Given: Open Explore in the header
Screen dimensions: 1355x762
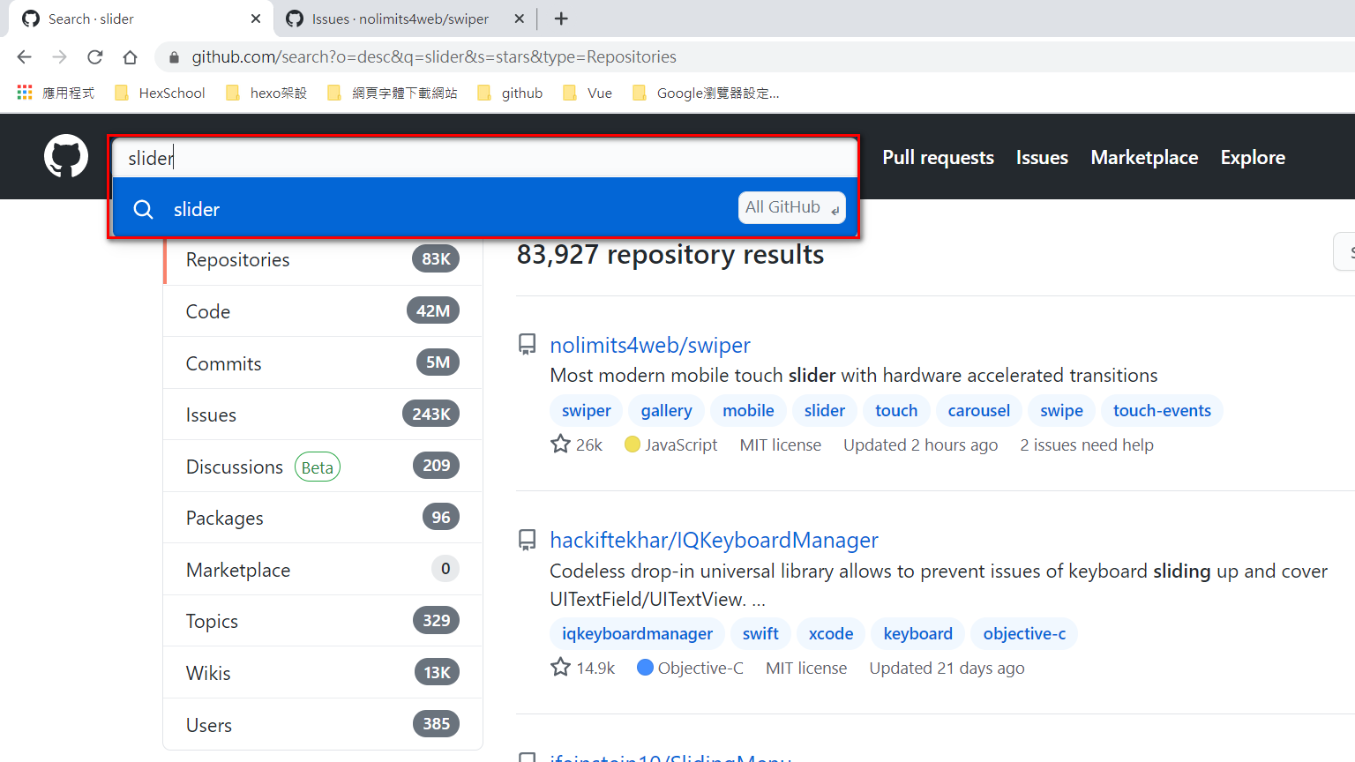Looking at the screenshot, I should (x=1253, y=157).
